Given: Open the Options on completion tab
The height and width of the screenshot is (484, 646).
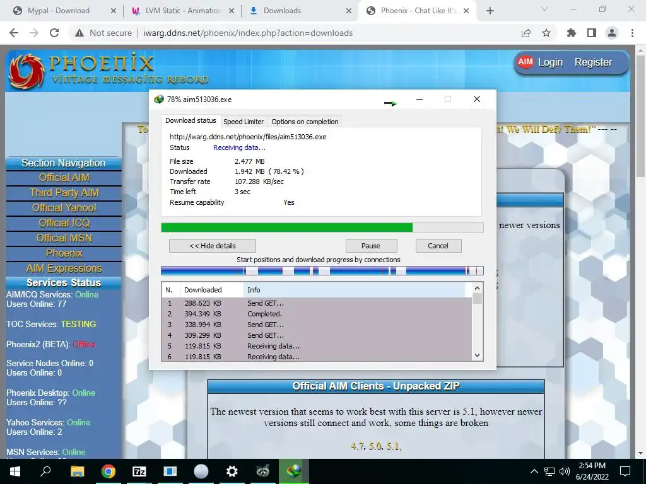Looking at the screenshot, I should click(x=305, y=122).
